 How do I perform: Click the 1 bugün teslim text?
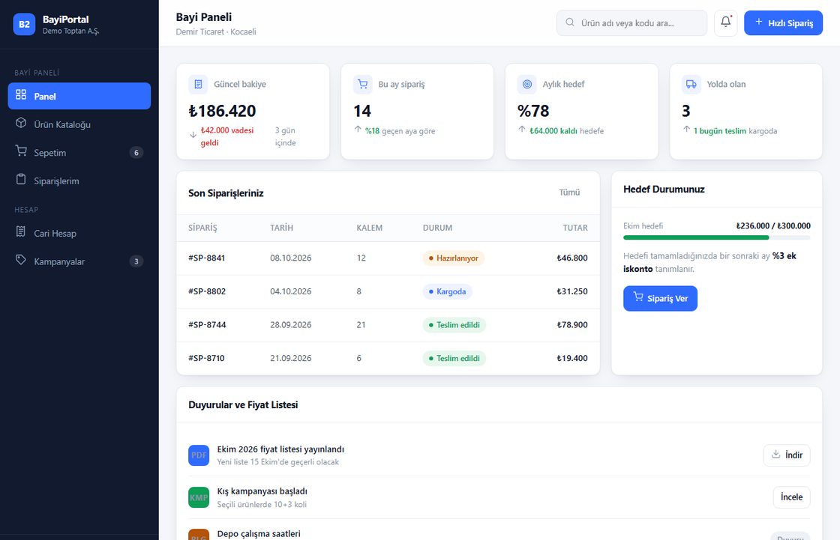coord(719,131)
